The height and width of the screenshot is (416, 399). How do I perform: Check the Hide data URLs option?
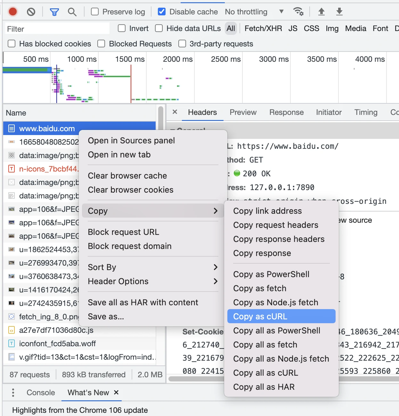159,28
